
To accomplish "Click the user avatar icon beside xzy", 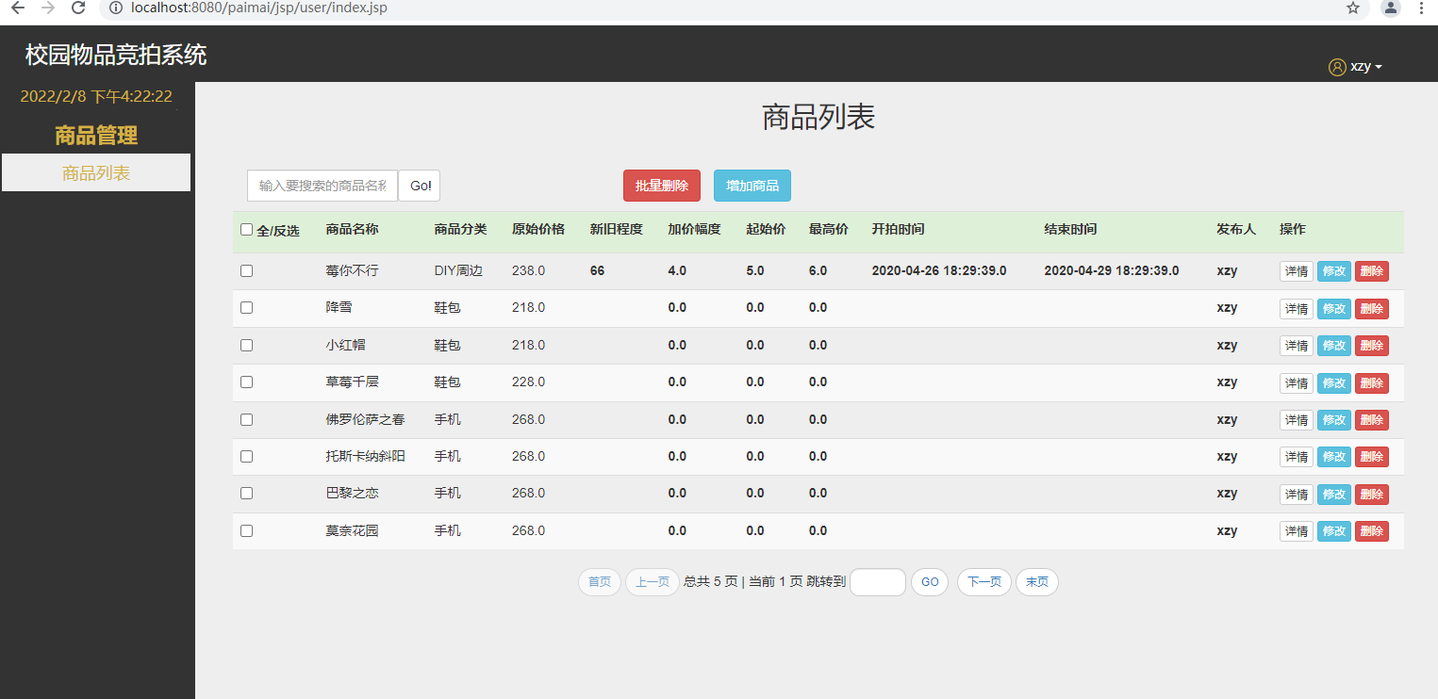I will coord(1337,67).
